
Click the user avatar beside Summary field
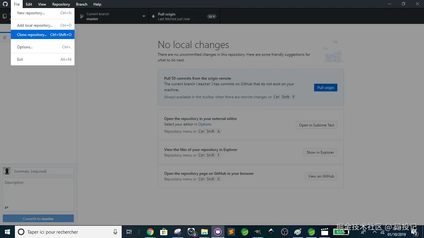(x=7, y=171)
